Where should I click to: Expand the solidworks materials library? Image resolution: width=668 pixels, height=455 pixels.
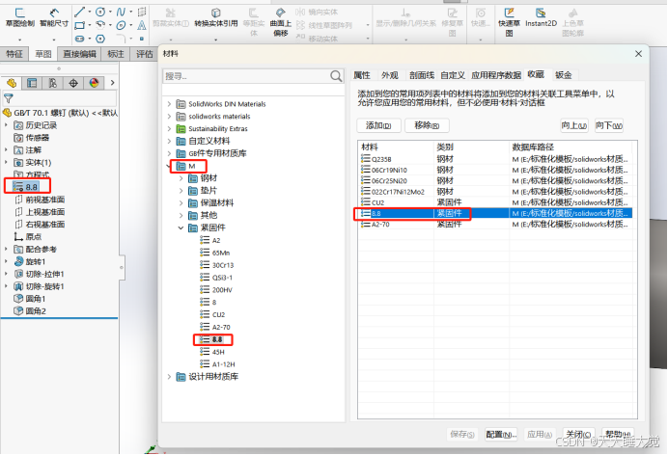169,116
